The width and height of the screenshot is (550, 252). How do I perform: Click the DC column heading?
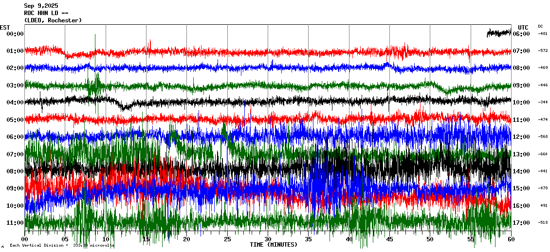pyautogui.click(x=540, y=26)
